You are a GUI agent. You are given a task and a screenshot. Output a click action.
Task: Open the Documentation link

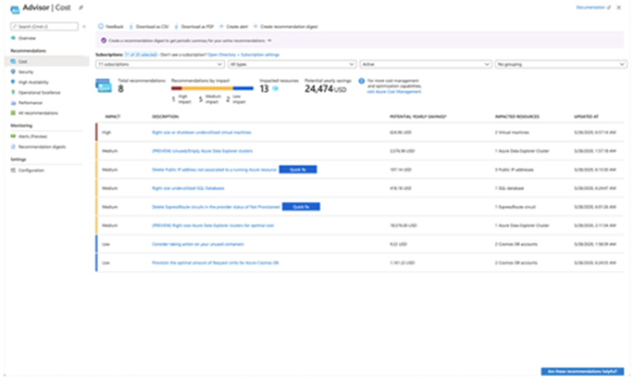[590, 8]
